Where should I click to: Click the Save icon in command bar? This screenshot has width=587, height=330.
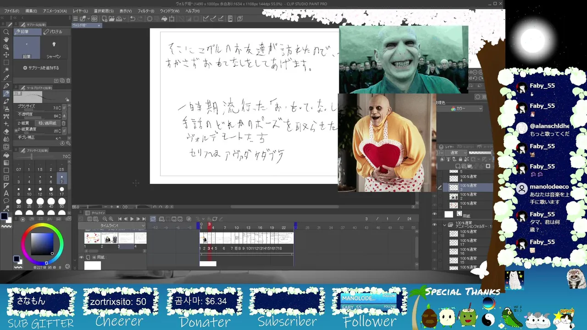(119, 19)
